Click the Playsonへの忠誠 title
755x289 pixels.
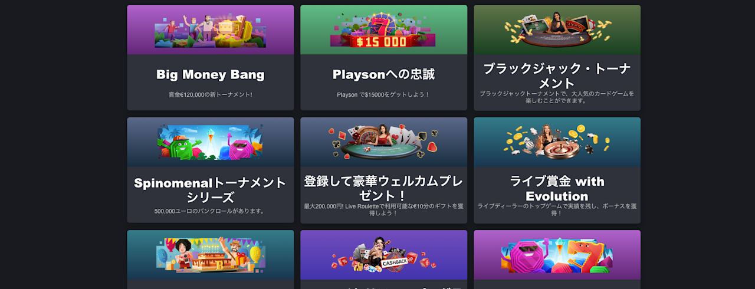click(x=383, y=75)
